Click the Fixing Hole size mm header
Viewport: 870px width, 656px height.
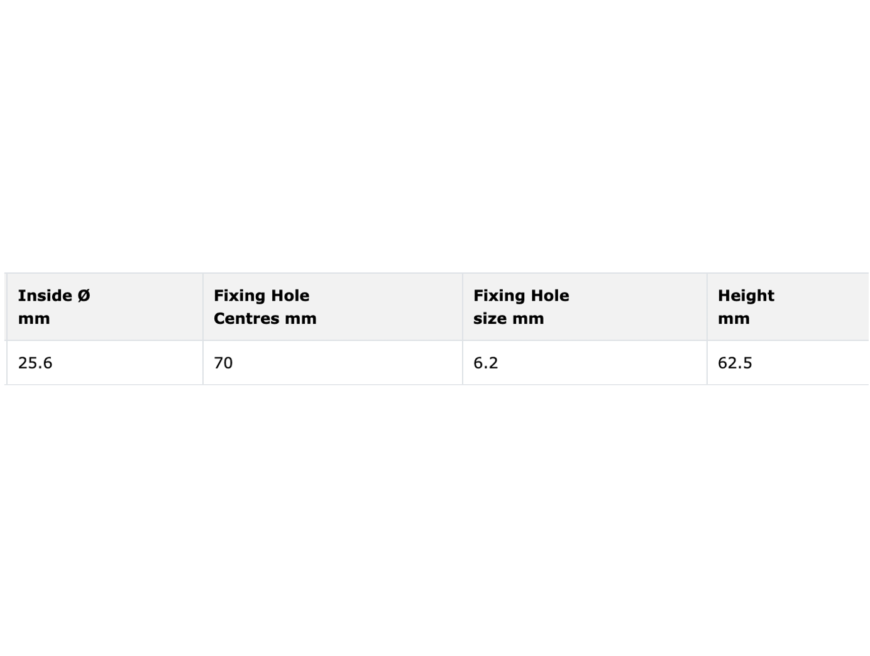click(585, 307)
